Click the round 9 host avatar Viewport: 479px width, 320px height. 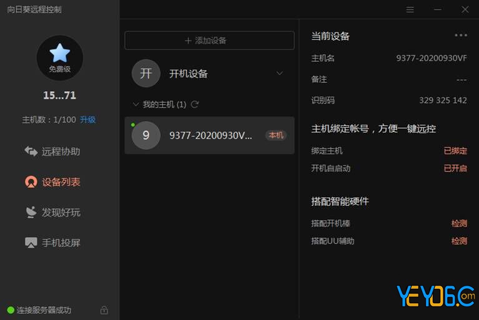[x=146, y=135]
